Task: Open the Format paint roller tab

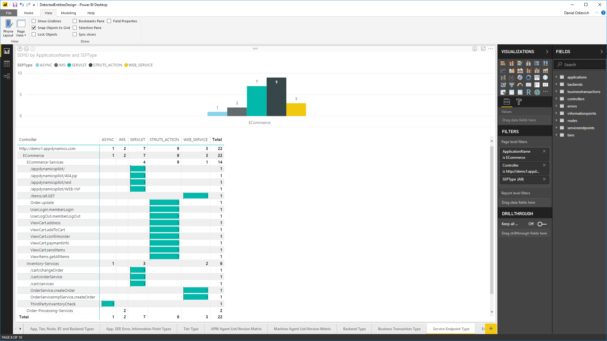Action: click(519, 102)
